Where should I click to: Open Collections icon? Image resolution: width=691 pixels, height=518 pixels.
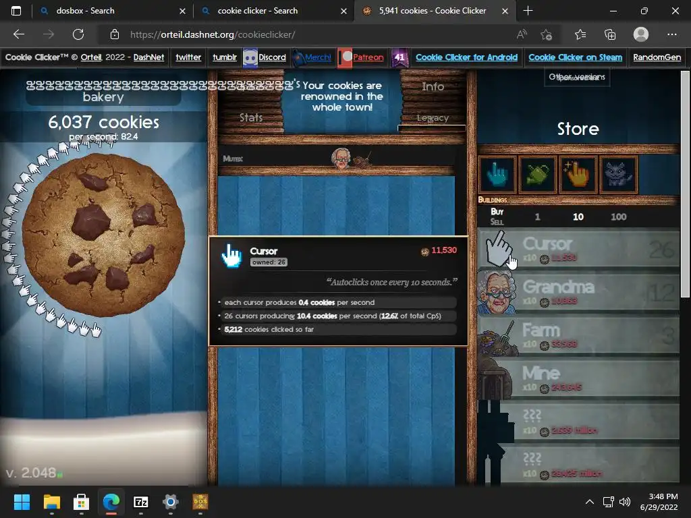click(610, 34)
